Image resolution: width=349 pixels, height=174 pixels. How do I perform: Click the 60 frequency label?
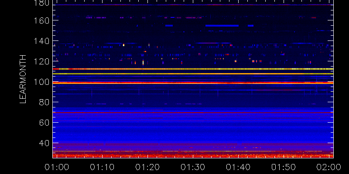click(x=44, y=123)
